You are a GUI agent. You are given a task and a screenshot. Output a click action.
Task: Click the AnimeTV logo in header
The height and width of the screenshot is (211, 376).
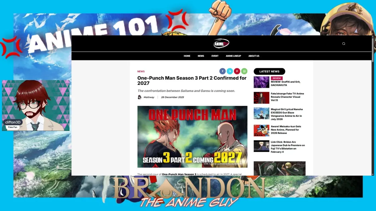(221, 44)
